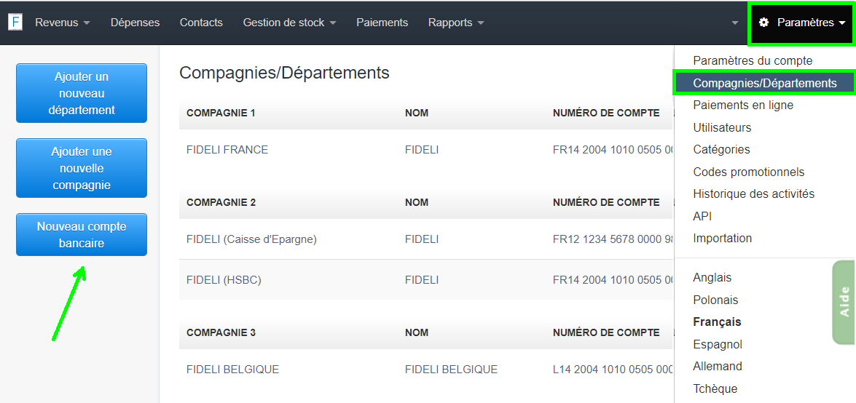Click Nouveau compte bancaire button
The width and height of the screenshot is (856, 403).
[82, 235]
